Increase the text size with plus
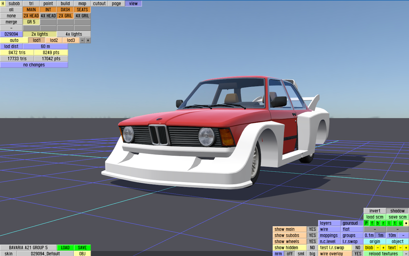The width and height of the screenshot is (409, 256). (x=406, y=248)
